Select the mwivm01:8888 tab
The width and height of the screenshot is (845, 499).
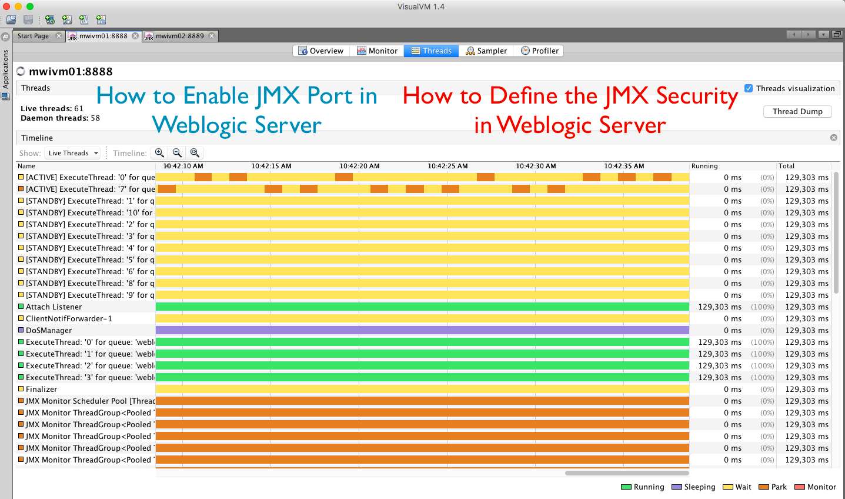(x=103, y=36)
